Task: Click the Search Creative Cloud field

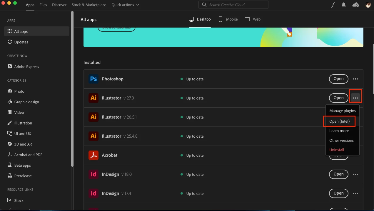Action: [233, 5]
